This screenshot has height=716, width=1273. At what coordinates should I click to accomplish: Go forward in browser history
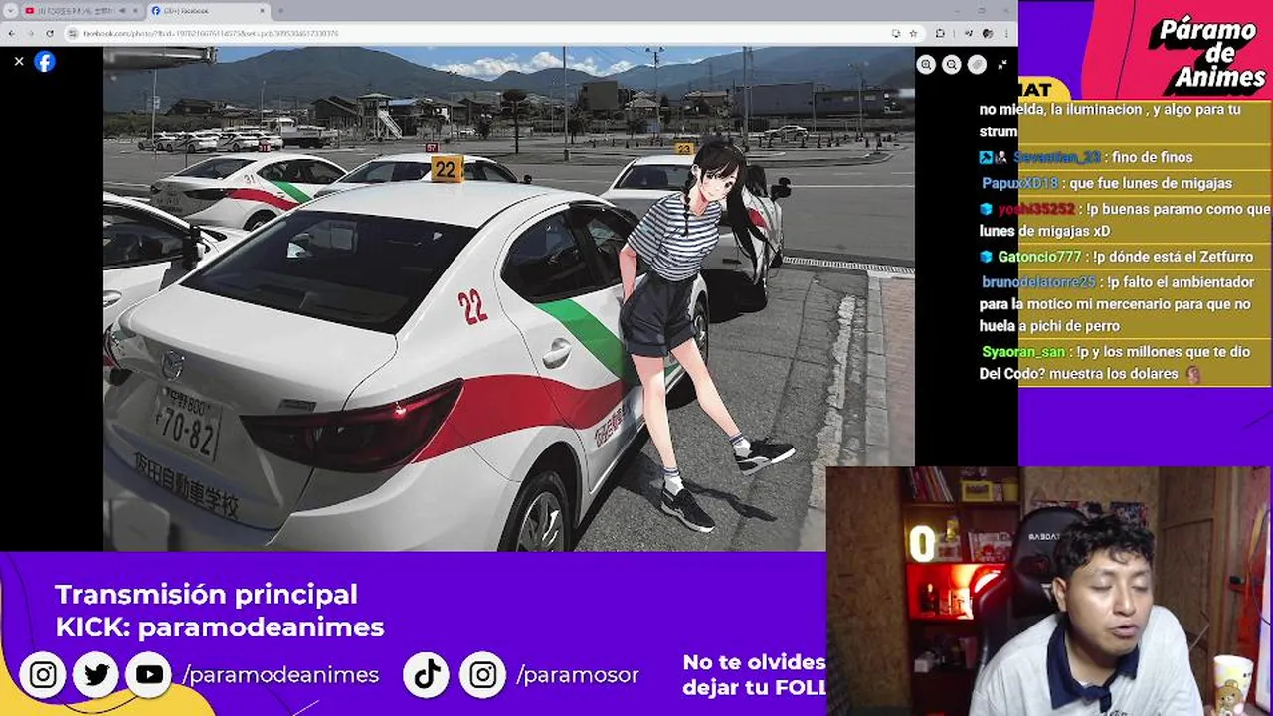click(30, 33)
